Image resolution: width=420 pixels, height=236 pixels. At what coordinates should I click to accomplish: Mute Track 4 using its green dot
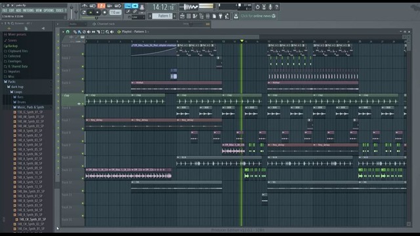point(83,92)
